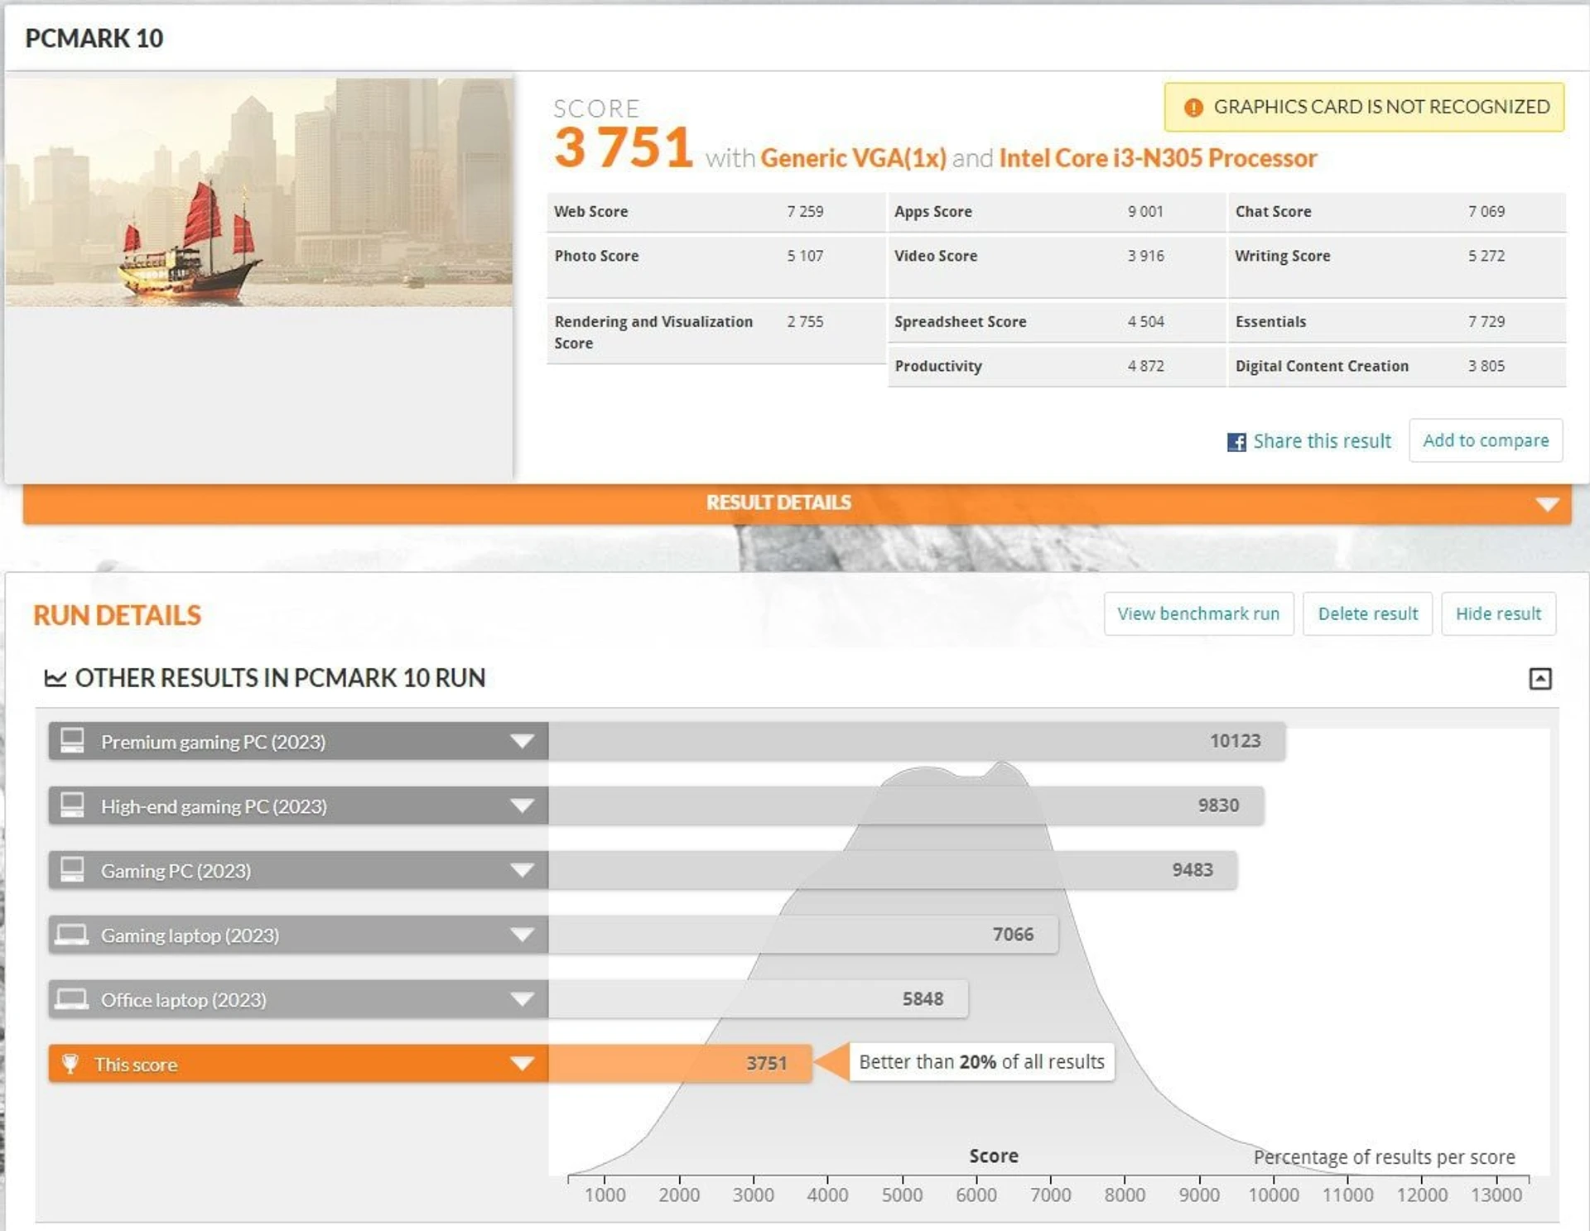Click the large 3 751 score number
The height and width of the screenshot is (1231, 1590).
pos(624,147)
